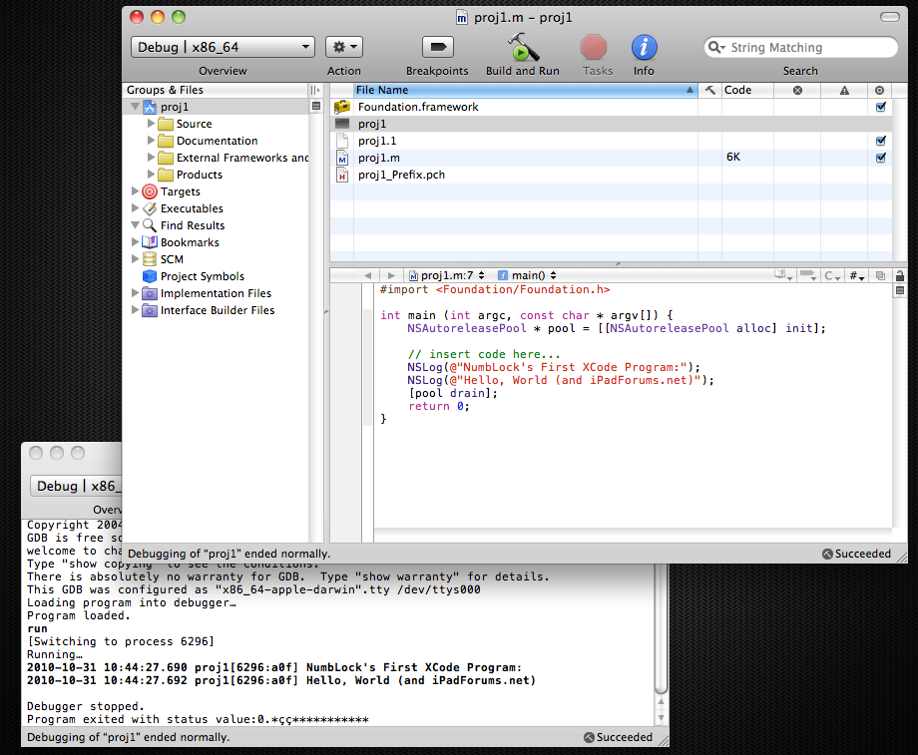Open the main() function popup

[527, 275]
